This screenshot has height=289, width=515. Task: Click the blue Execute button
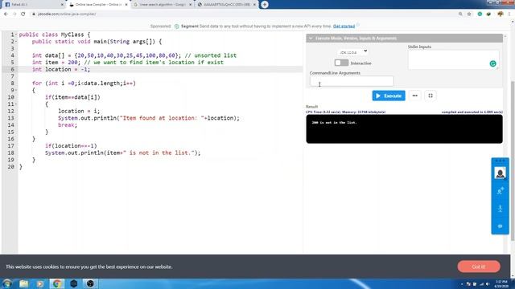[389, 96]
